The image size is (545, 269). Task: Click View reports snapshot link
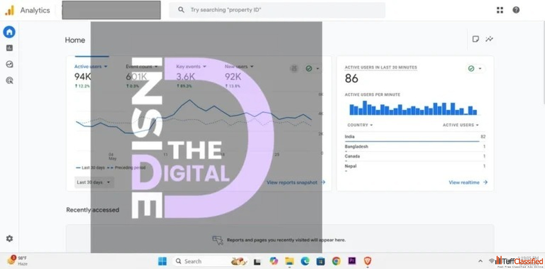pyautogui.click(x=296, y=182)
